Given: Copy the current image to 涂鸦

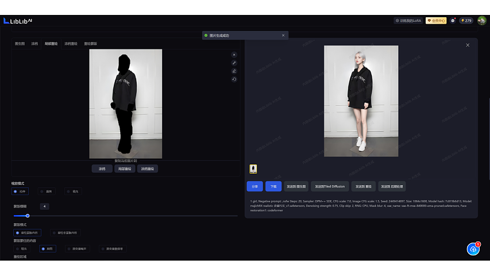Looking at the screenshot, I should [x=102, y=168].
